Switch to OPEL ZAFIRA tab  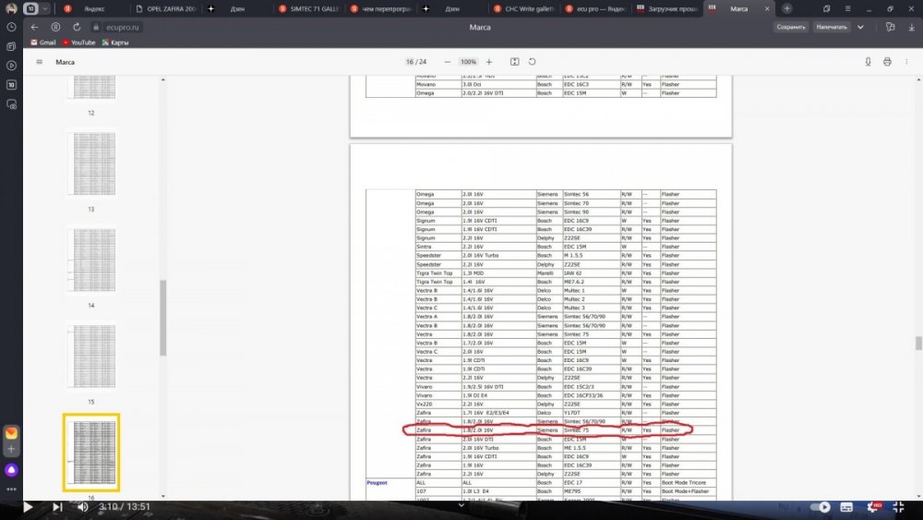166,9
